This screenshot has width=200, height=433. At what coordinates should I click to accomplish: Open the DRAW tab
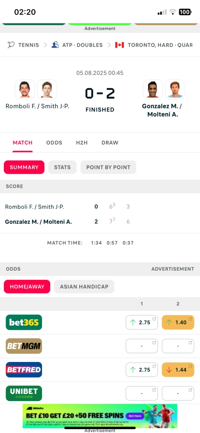(110, 143)
